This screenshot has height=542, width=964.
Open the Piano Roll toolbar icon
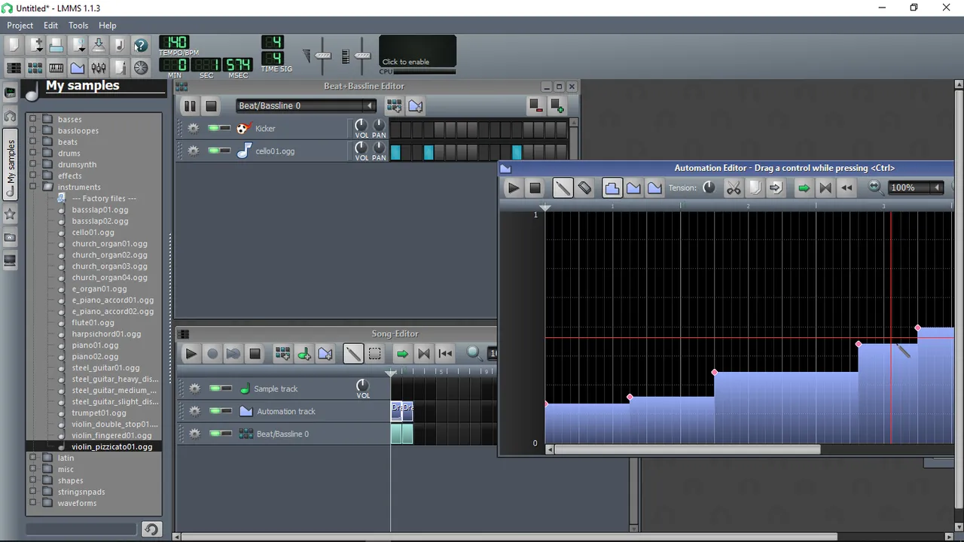[56, 68]
